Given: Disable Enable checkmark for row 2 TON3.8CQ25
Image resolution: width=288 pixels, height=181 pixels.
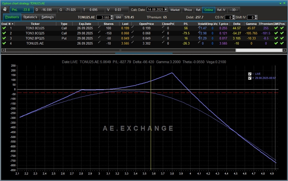Looking at the screenshot, I should [x=4, y=33].
